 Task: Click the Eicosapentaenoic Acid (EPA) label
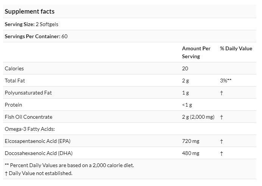tap(37, 141)
